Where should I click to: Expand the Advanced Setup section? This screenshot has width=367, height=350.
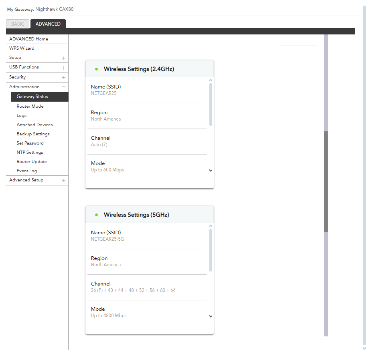tap(37, 180)
